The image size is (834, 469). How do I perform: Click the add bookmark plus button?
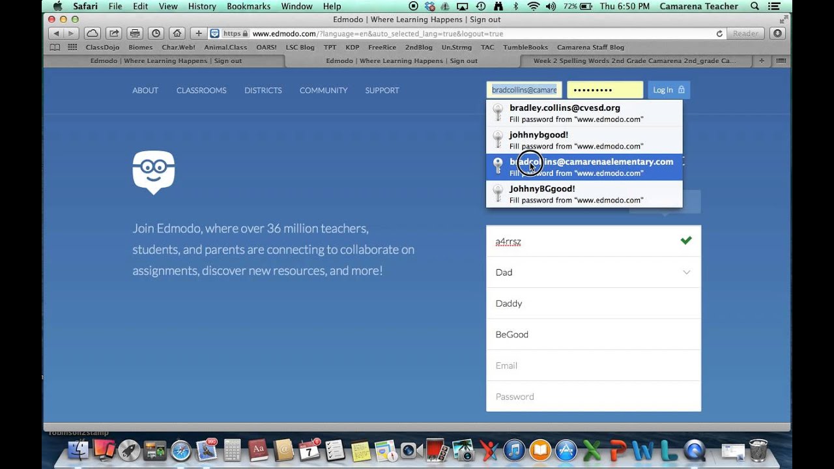click(x=199, y=33)
